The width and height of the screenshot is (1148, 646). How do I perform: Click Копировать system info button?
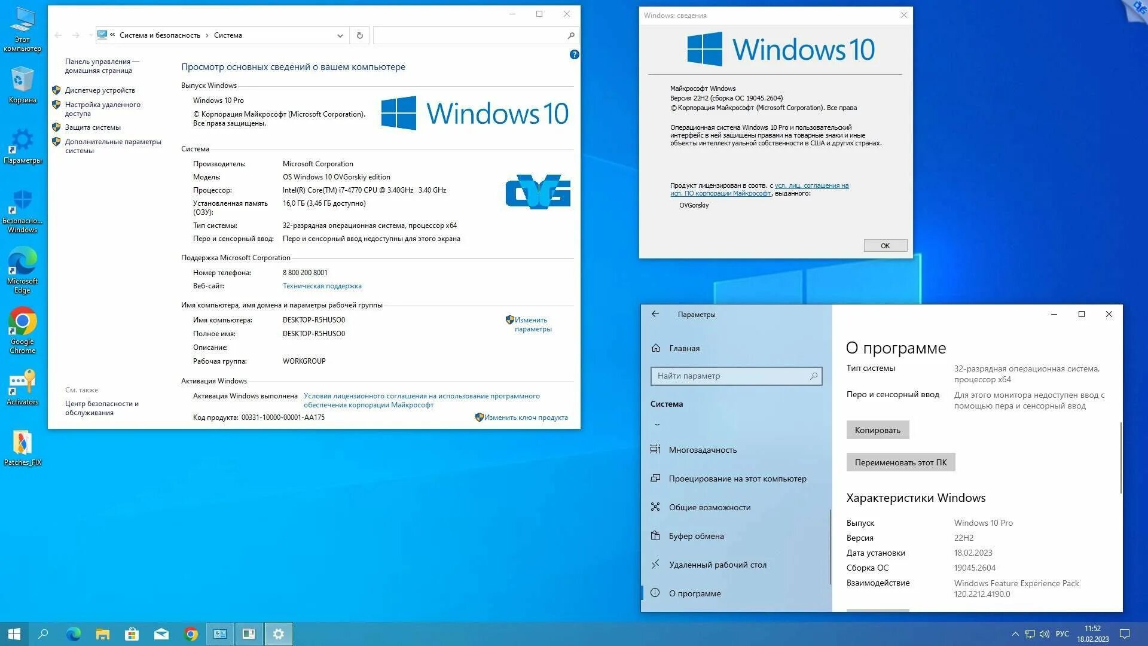pos(878,429)
